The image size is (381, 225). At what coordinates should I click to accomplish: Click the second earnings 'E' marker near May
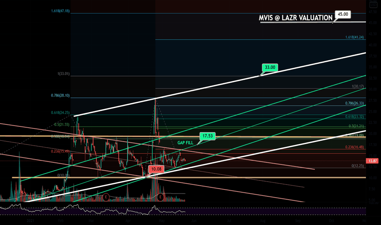[x=160, y=197]
